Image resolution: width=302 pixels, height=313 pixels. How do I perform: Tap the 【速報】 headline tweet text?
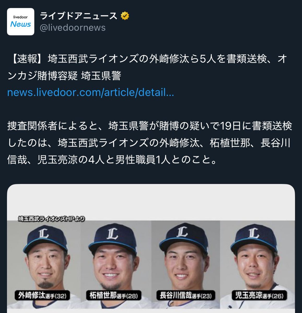[x=147, y=68]
